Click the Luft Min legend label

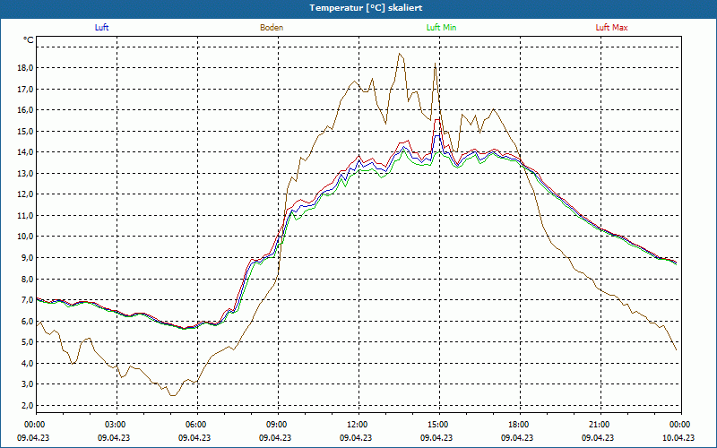coord(441,28)
